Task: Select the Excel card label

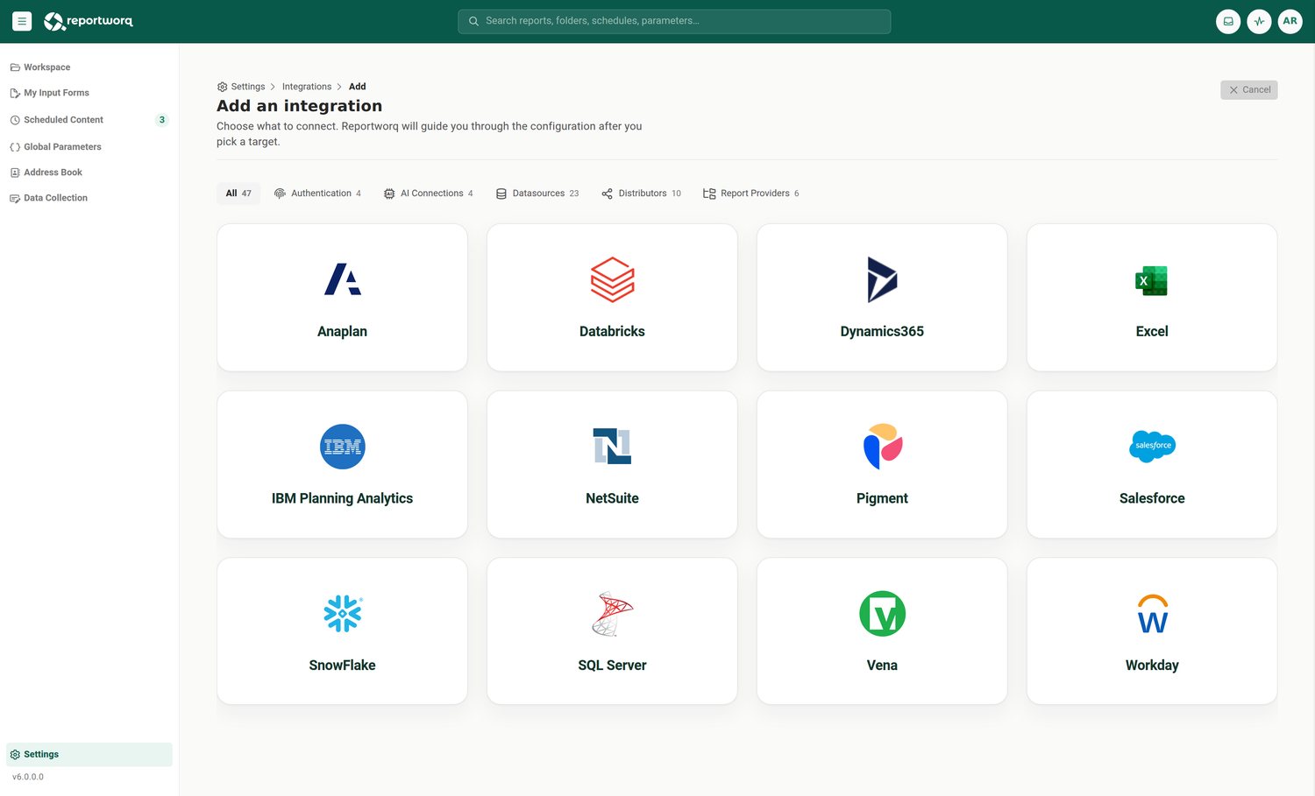Action: (x=1152, y=332)
